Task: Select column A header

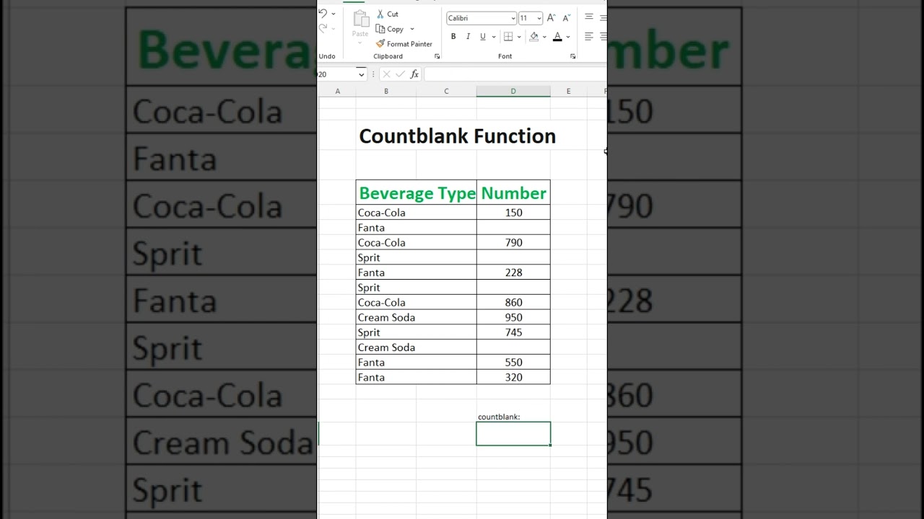Action: click(337, 91)
